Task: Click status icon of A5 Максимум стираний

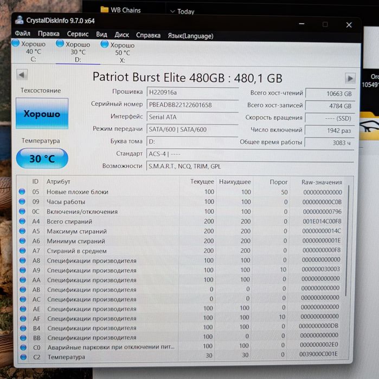Action: (22, 231)
